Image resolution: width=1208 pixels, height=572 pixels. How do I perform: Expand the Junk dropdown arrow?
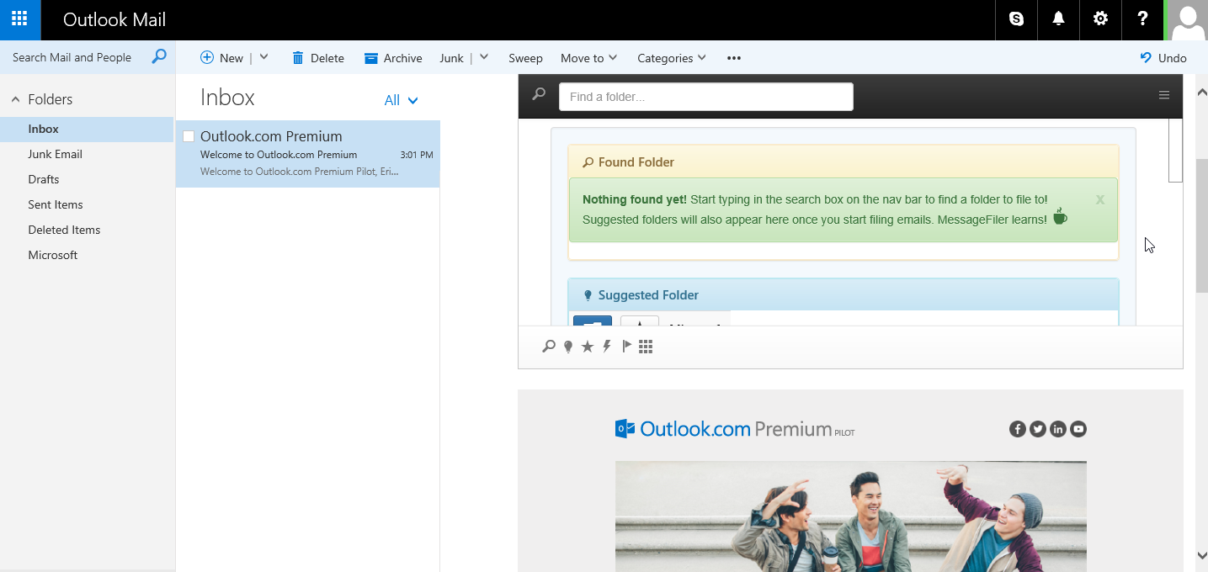pos(484,57)
